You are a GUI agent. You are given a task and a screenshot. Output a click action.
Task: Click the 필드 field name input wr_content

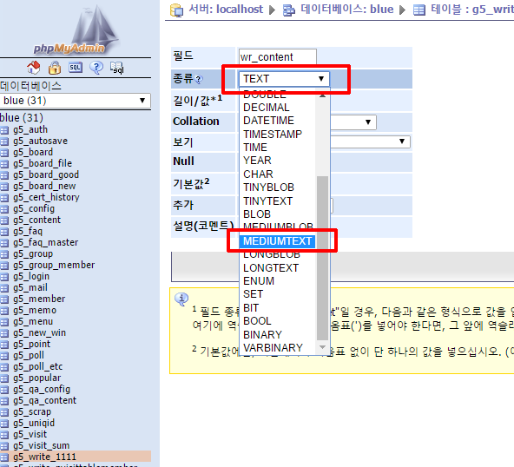277,57
